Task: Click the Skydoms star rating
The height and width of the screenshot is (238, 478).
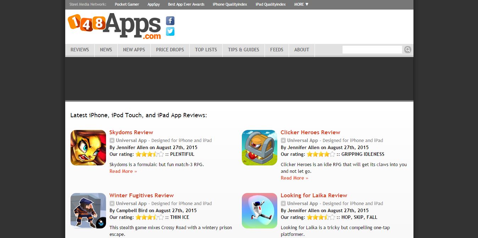Action: (x=150, y=154)
